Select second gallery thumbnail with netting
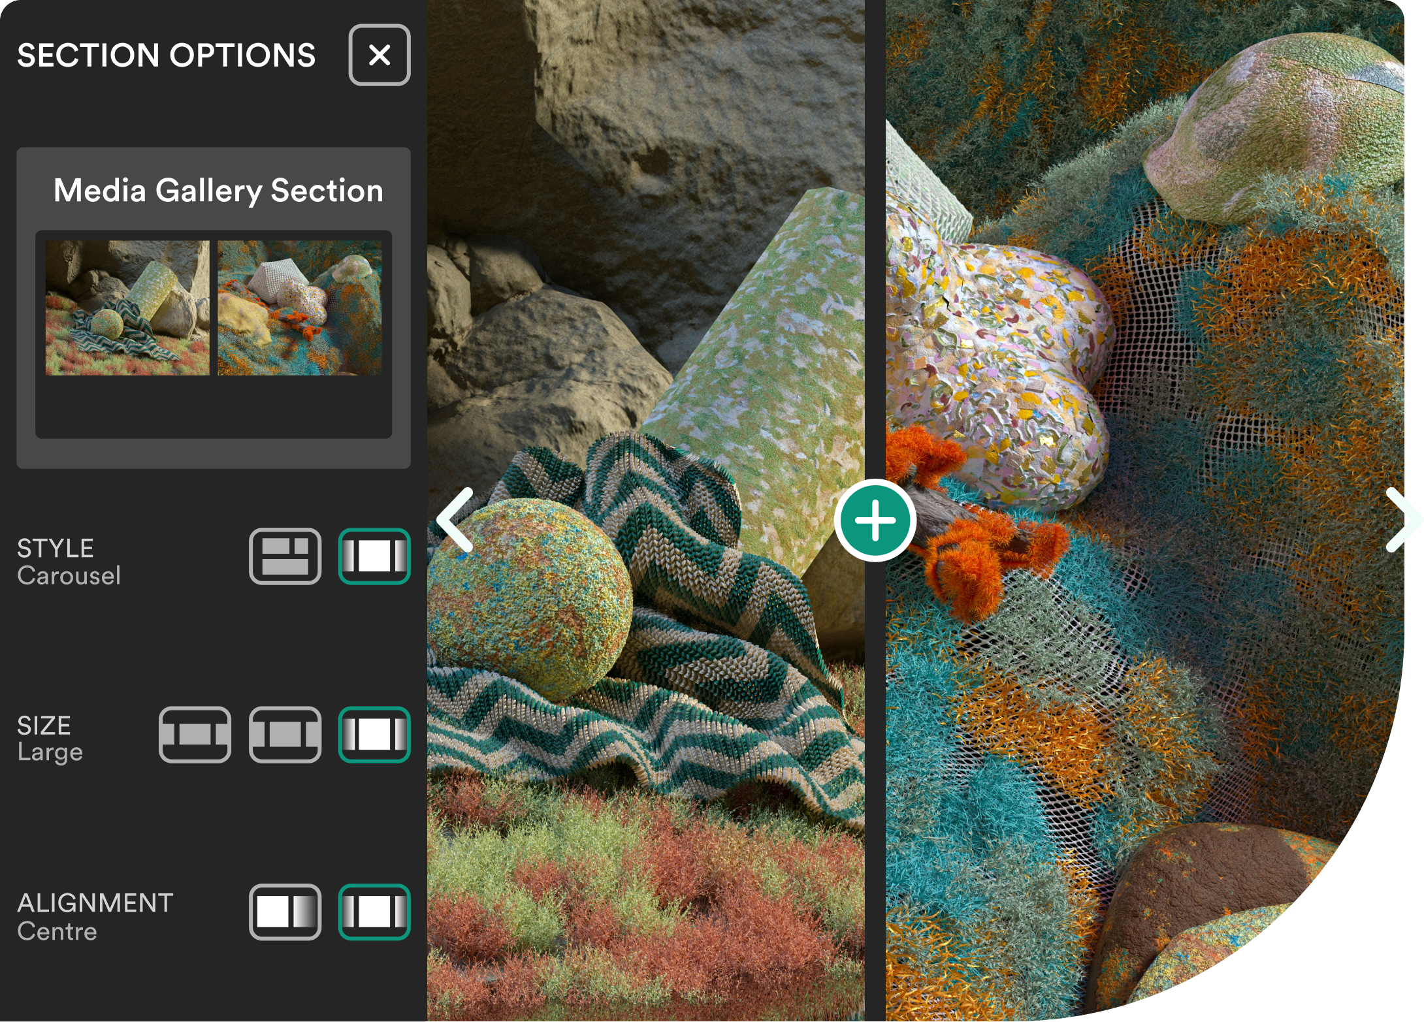1424x1022 pixels. (300, 308)
